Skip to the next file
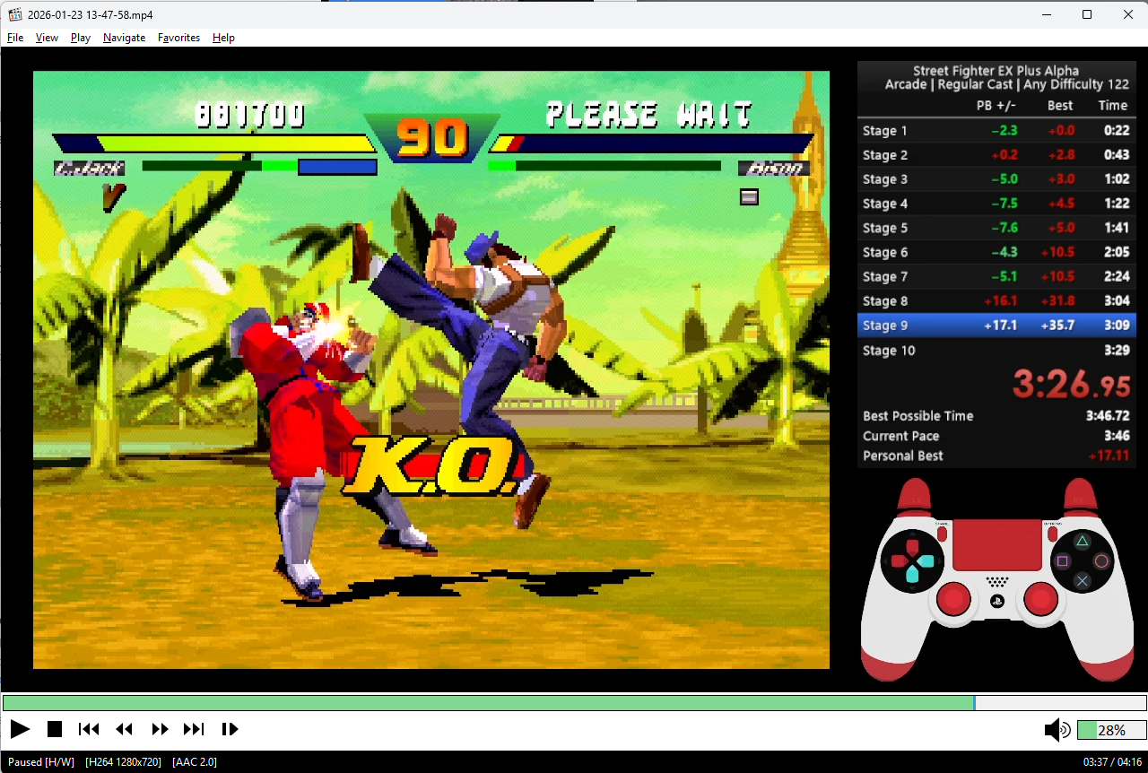Screen dimensions: 1148x773 (x=194, y=729)
